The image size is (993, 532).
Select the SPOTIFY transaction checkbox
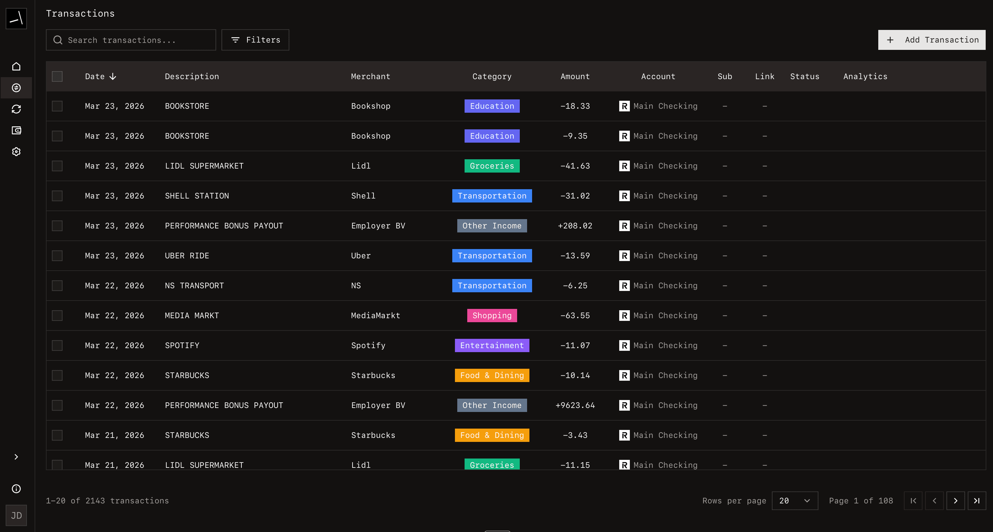57,345
